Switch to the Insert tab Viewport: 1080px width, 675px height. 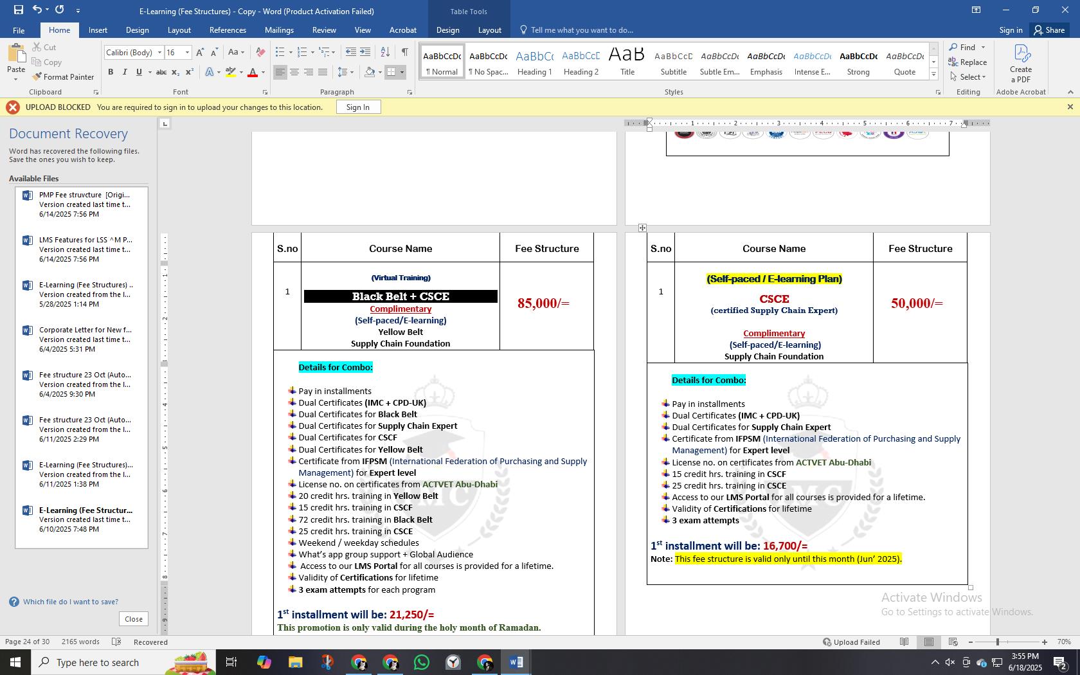pos(98,30)
